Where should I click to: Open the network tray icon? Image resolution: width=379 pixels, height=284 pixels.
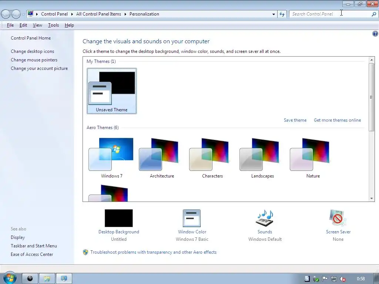pyautogui.click(x=334, y=279)
